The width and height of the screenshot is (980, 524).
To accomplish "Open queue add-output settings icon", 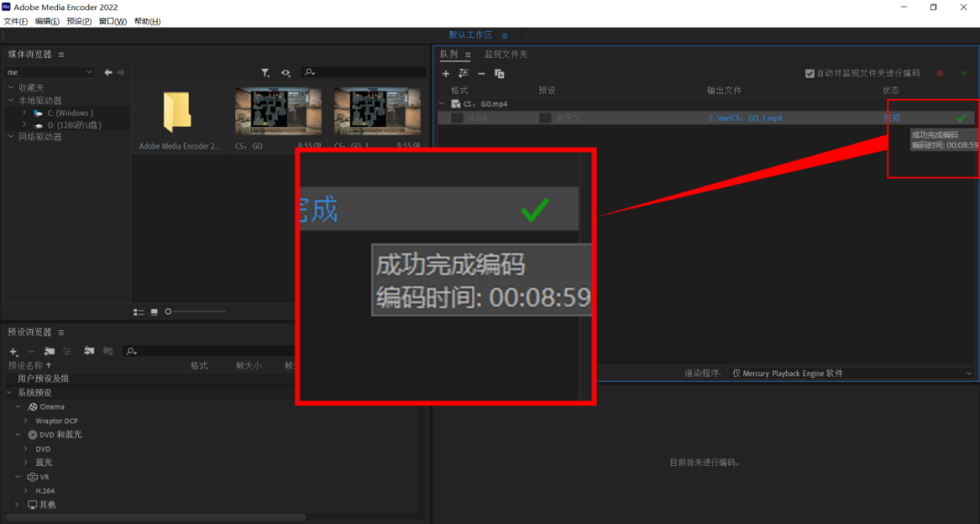I will 463,73.
